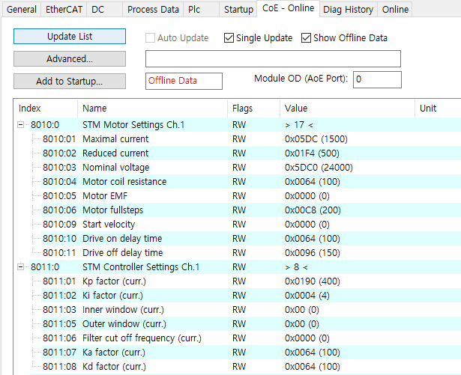Select 8011:02 Ki factor (curr.) entry
The height and width of the screenshot is (375, 461).
[251, 296]
